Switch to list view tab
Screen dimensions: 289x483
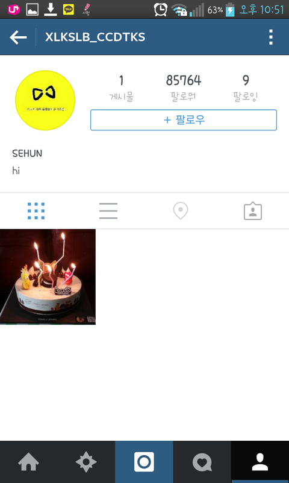coord(108,211)
